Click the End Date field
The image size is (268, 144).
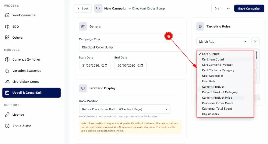(x=130, y=65)
